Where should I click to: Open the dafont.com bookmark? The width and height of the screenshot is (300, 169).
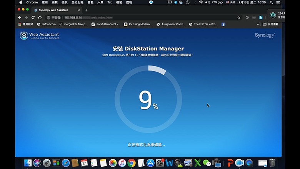click(x=46, y=24)
